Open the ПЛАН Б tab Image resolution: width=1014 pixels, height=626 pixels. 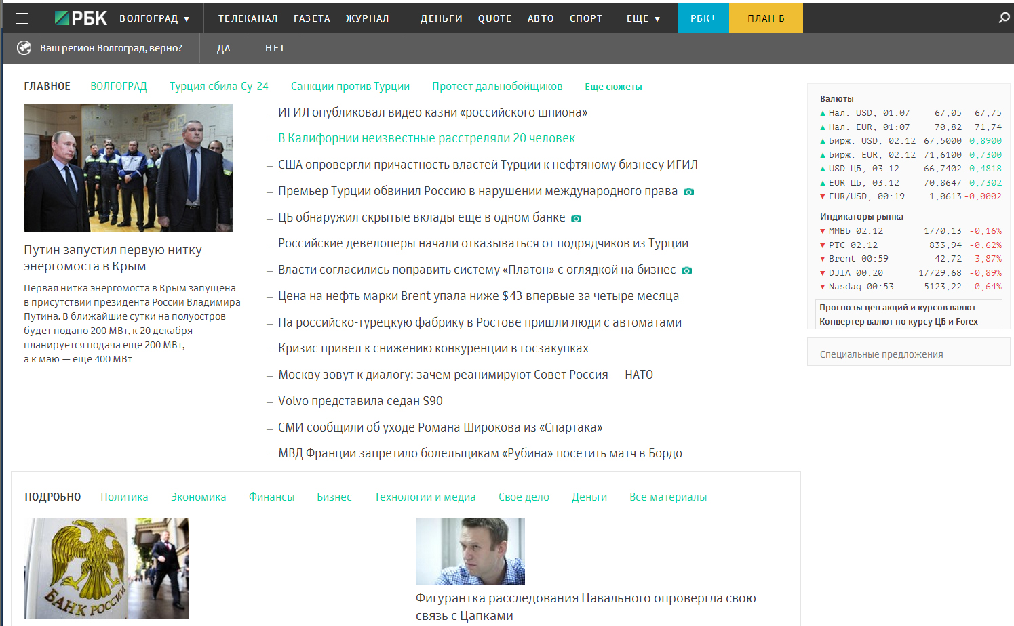pos(766,18)
